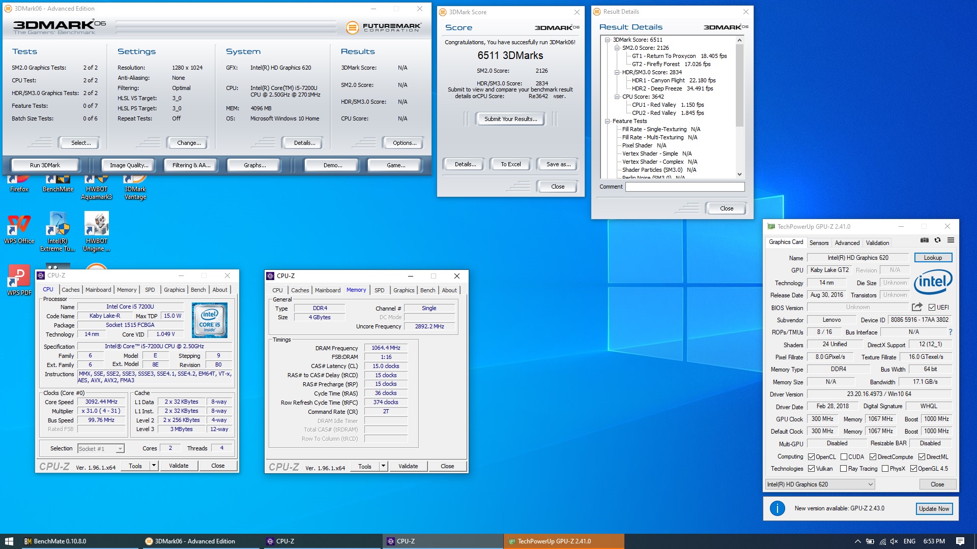
Task: Click the Save as button in 3DMark Score
Action: coord(558,164)
